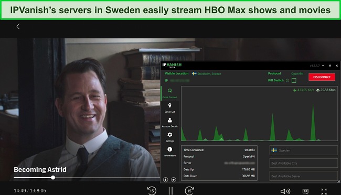The height and width of the screenshot is (195, 341).
Task: Minimize the IPVanish window
Action: pos(323,66)
